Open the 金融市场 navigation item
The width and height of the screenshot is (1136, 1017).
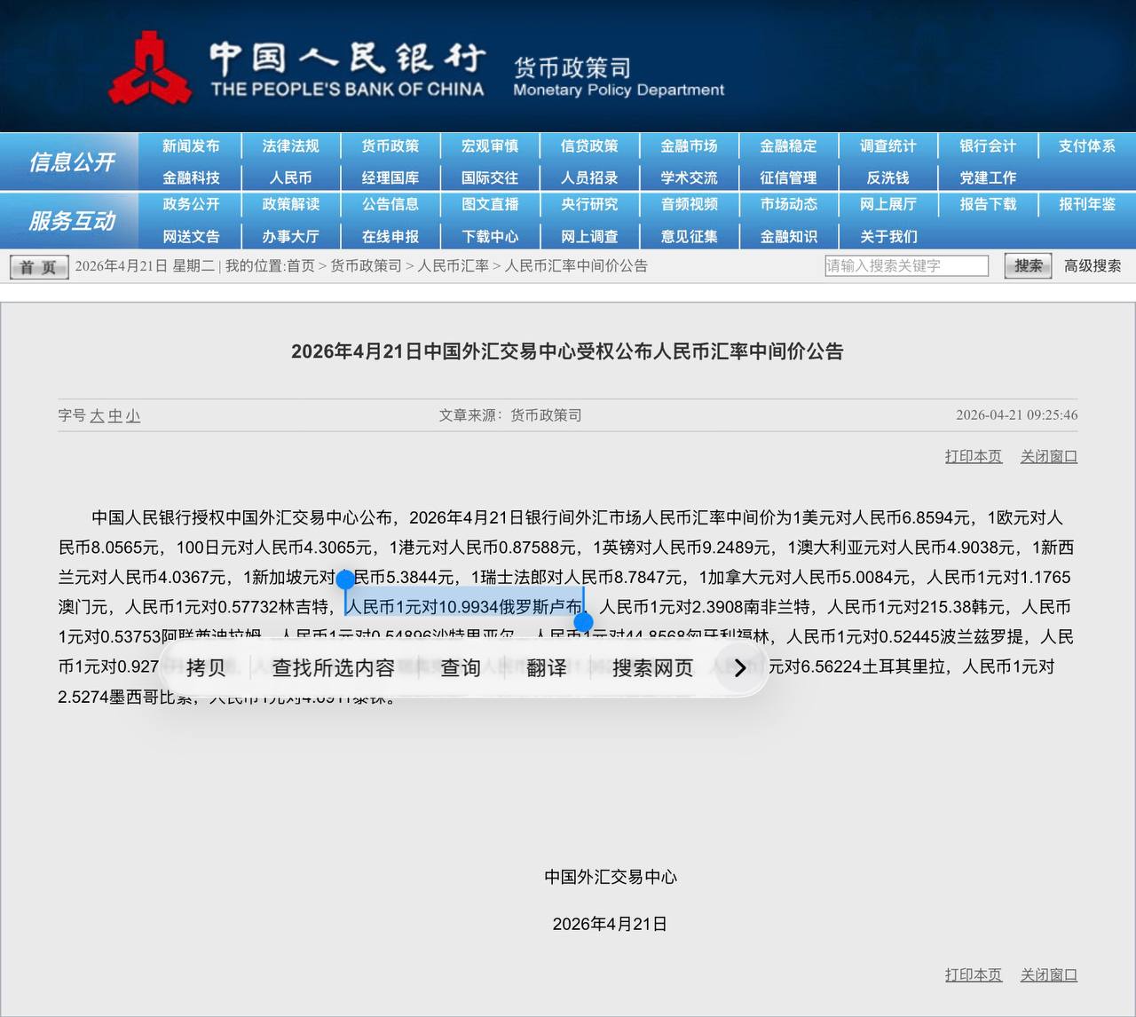[x=689, y=146]
